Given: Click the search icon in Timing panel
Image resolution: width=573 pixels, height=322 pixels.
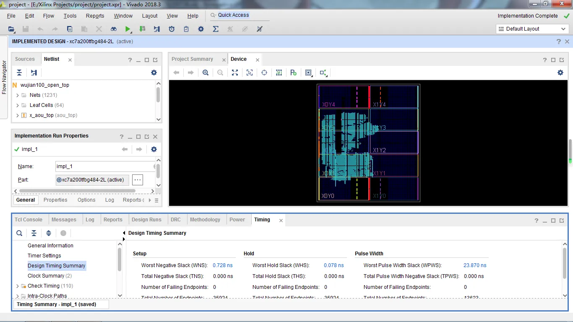Looking at the screenshot, I should tap(19, 233).
